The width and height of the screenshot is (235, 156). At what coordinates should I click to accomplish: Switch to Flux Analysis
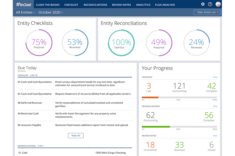coord(165,5)
